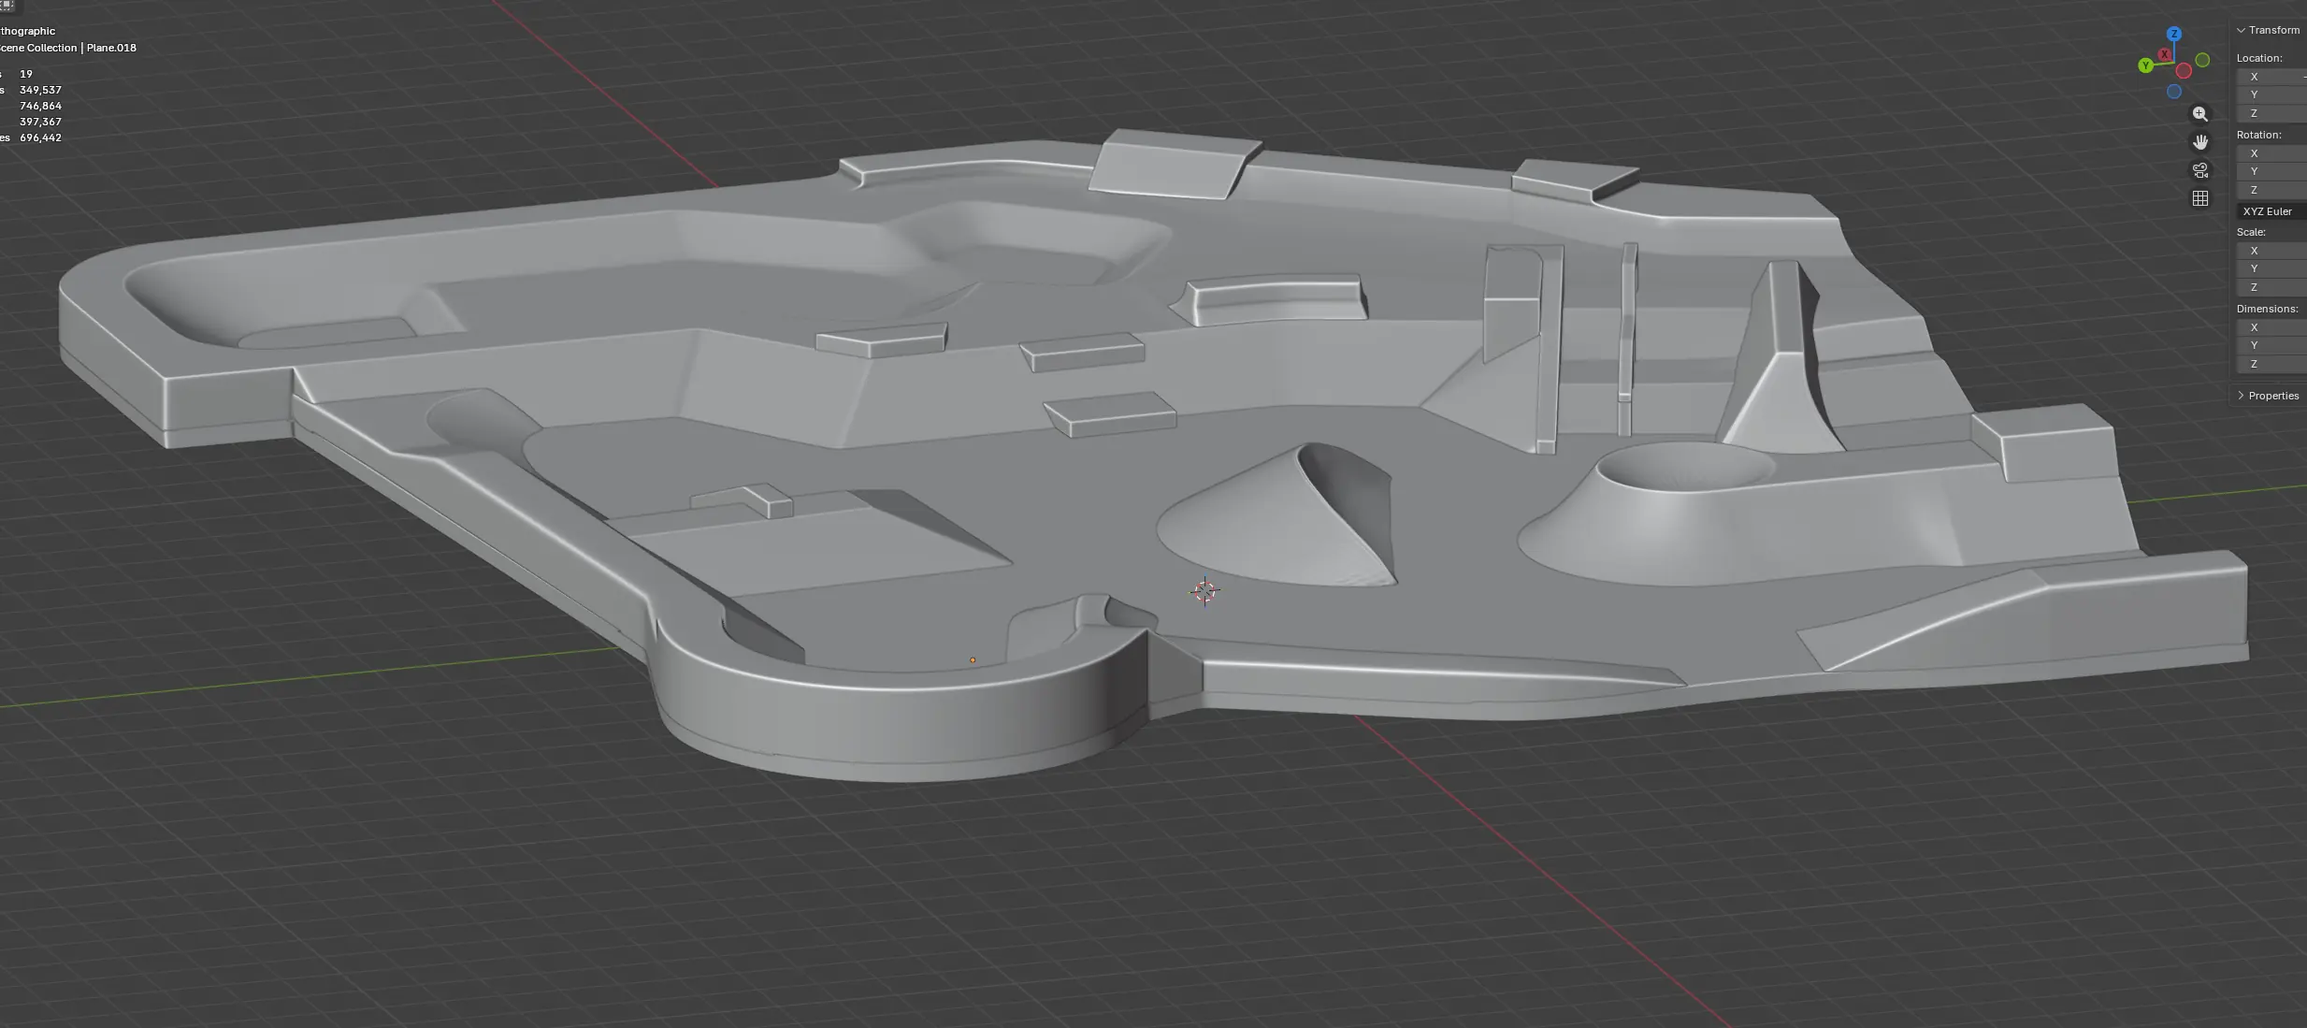
Task: Click the negative Z axis gizmo circle
Action: click(x=2174, y=92)
